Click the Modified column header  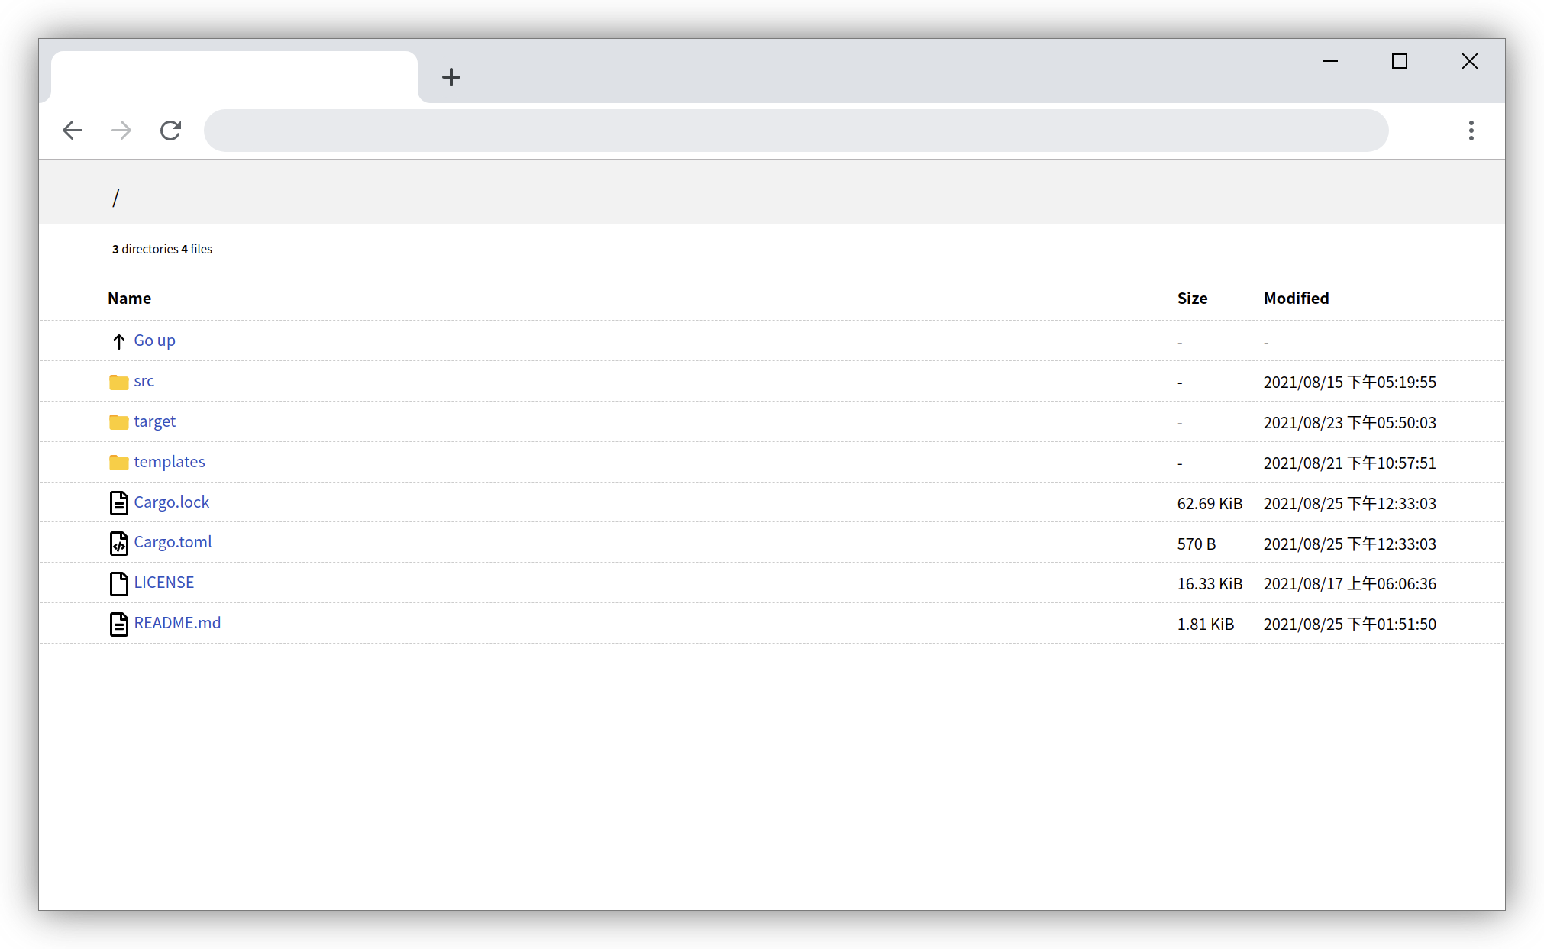coord(1296,299)
